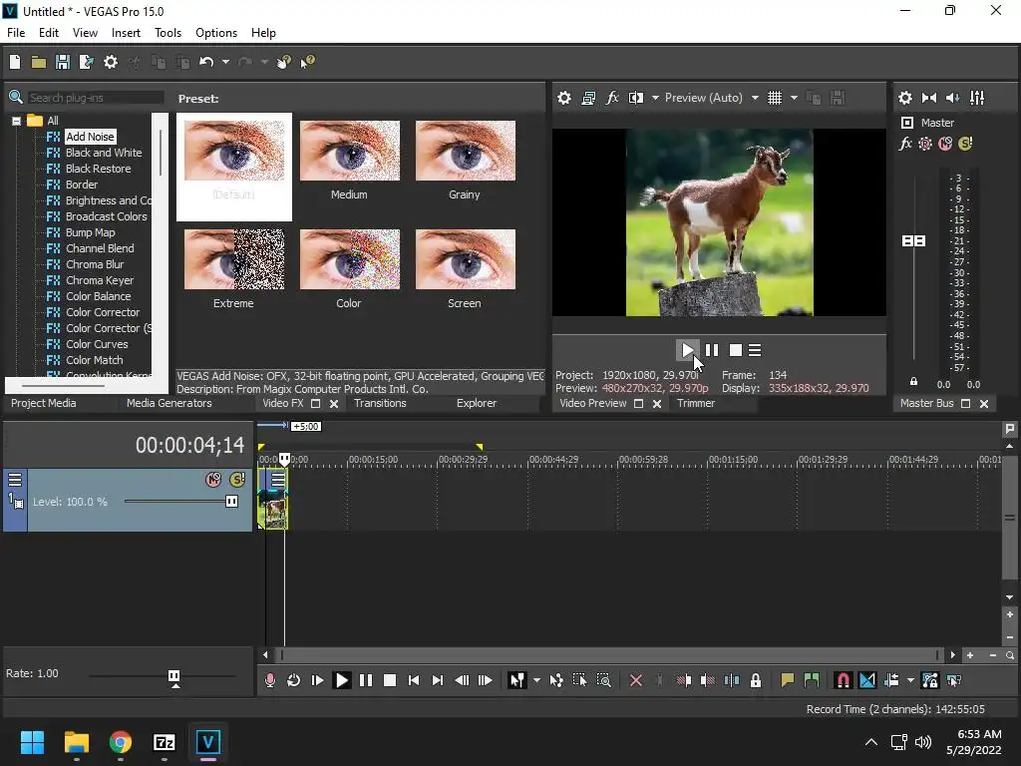Open the split screen view dropdown arrow
Screen dimensions: 1021x766
pyautogui.click(x=655, y=98)
